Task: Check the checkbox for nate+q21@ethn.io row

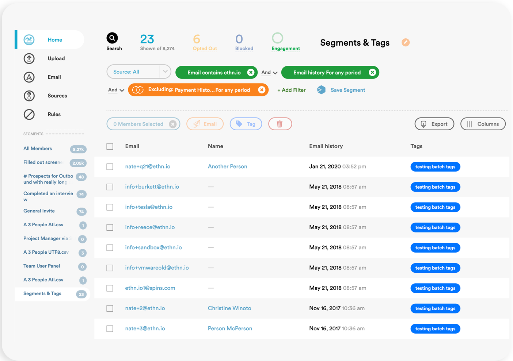Action: pos(110,166)
